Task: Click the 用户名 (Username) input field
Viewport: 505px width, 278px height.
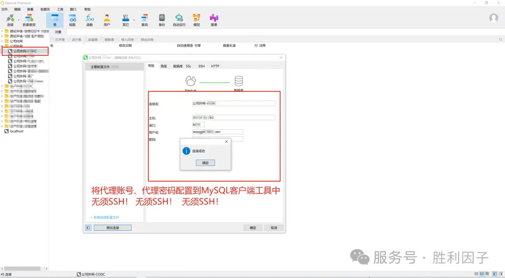Action: point(217,132)
